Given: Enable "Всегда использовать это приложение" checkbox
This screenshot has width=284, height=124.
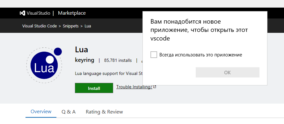Looking at the screenshot, I should pos(154,55).
